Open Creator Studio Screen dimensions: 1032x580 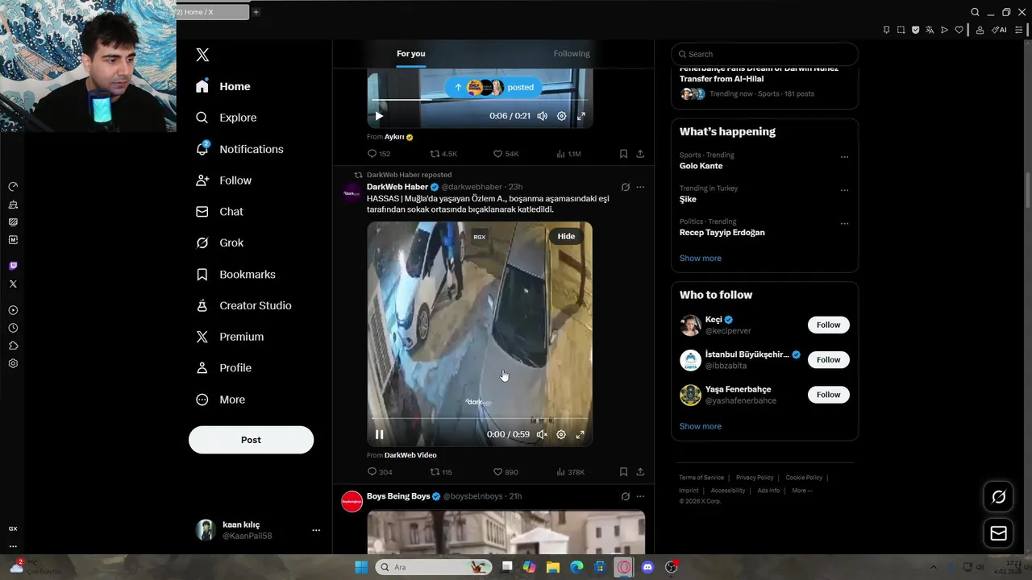tap(243, 305)
